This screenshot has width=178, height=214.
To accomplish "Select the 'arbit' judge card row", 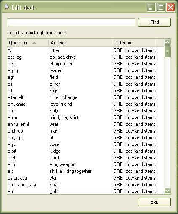I will (x=85, y=151).
